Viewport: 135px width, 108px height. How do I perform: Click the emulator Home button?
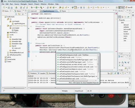coord(92,95)
